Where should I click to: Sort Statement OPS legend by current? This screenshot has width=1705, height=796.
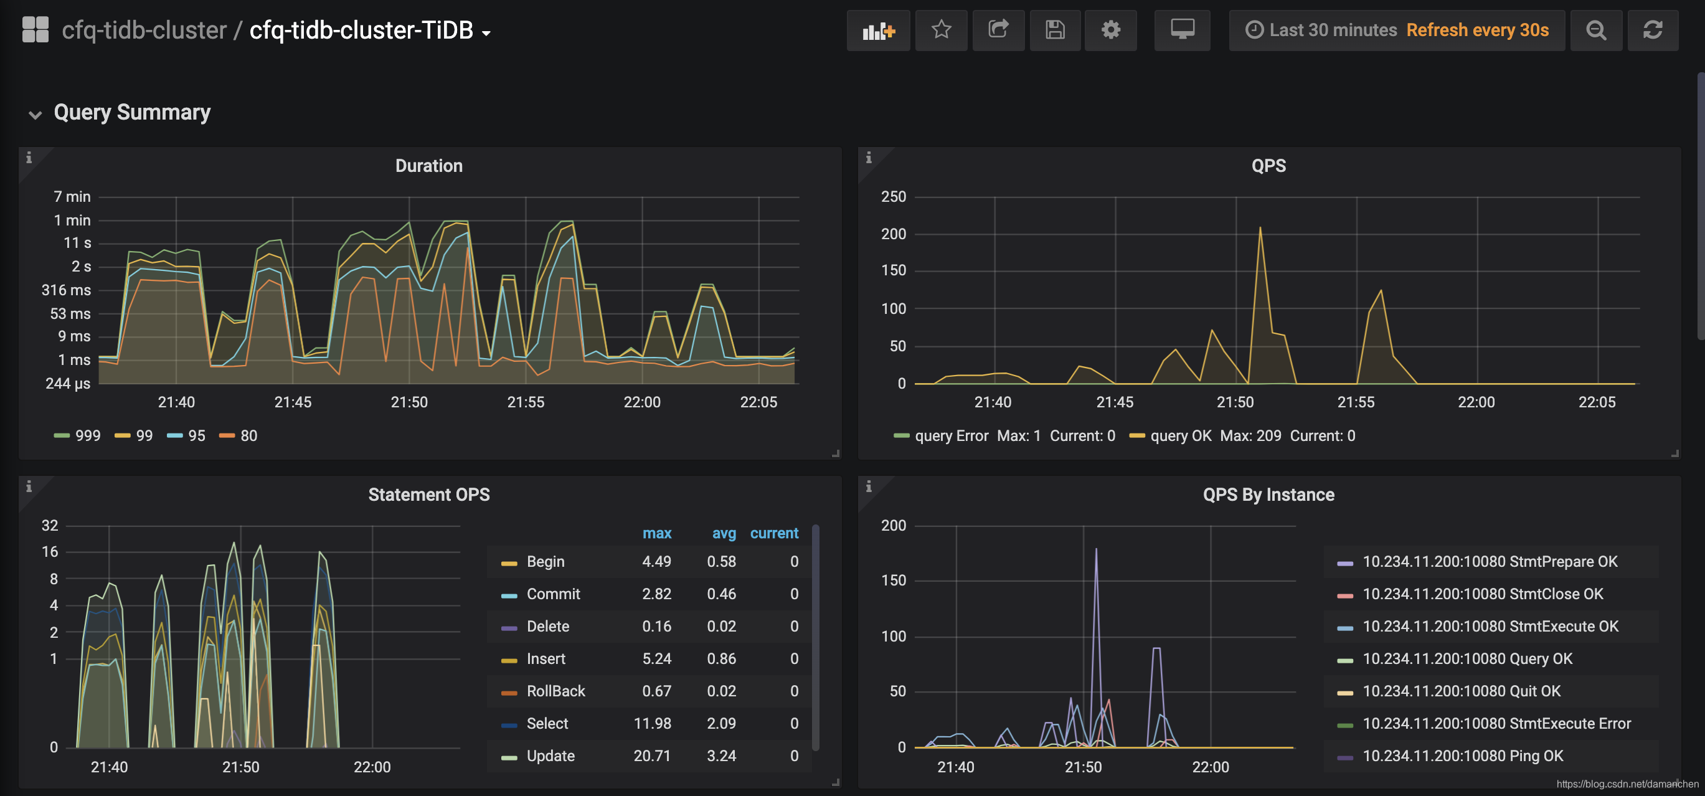tap(774, 533)
